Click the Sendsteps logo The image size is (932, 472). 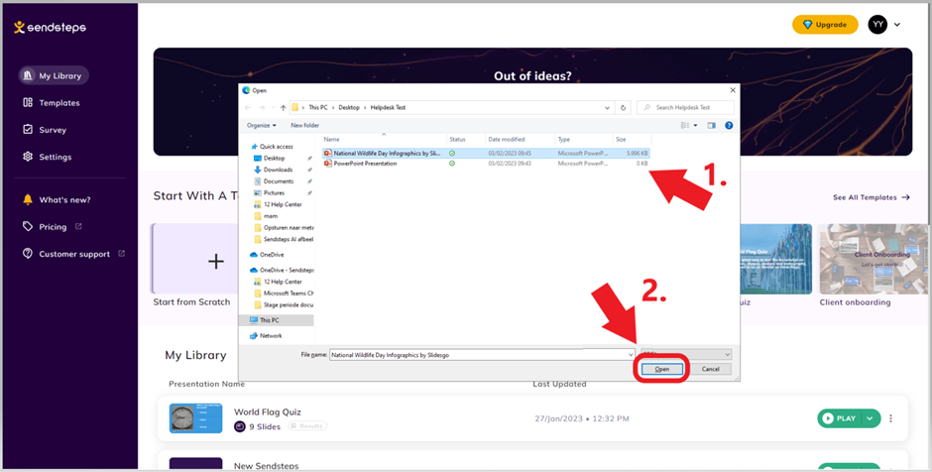point(50,28)
